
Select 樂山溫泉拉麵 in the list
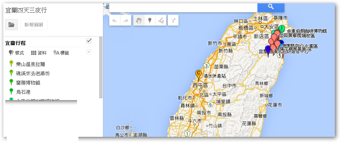pyautogui.click(x=31, y=64)
